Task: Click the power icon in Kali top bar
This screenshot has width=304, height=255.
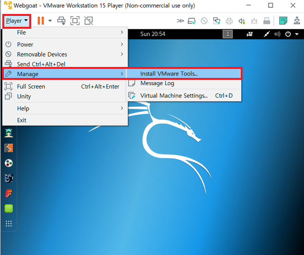Action: pos(288,34)
